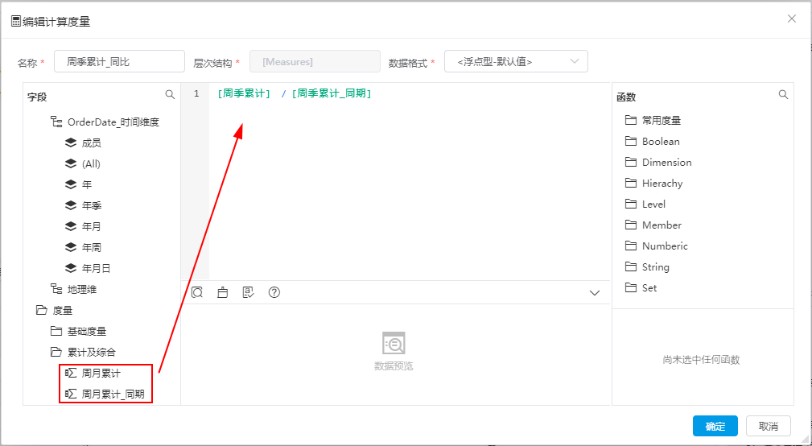Select the 周月累计_同期 measure label

pos(113,394)
